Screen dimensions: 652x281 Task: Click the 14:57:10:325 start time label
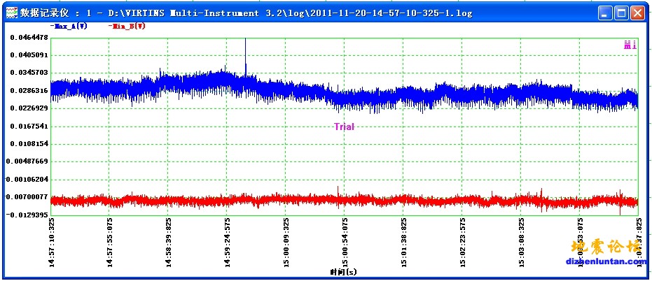52,242
